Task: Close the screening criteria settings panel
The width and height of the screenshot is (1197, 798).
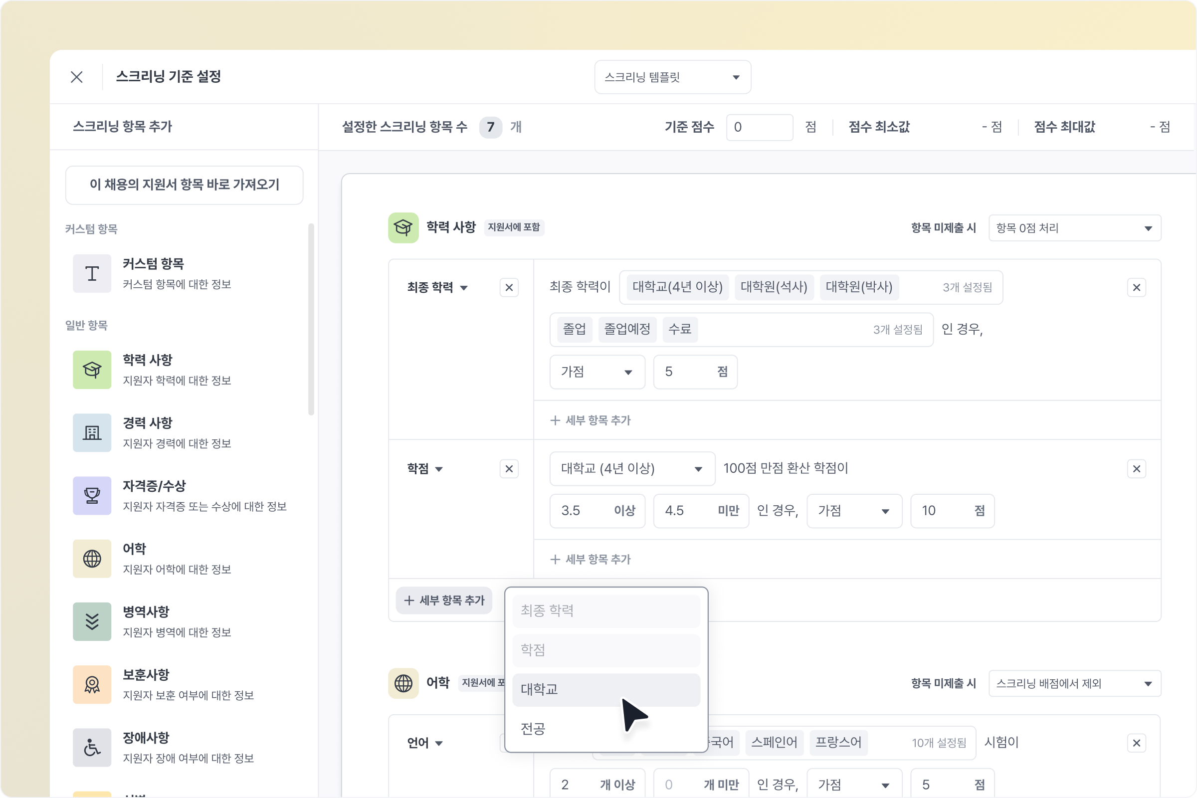Action: click(x=76, y=77)
